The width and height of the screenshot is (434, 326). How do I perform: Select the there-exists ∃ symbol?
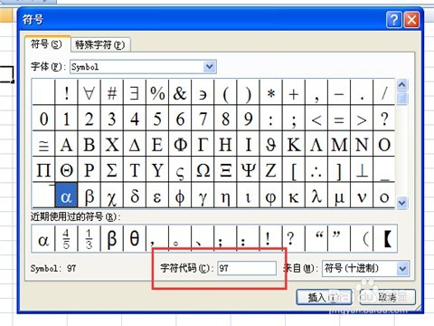click(135, 92)
